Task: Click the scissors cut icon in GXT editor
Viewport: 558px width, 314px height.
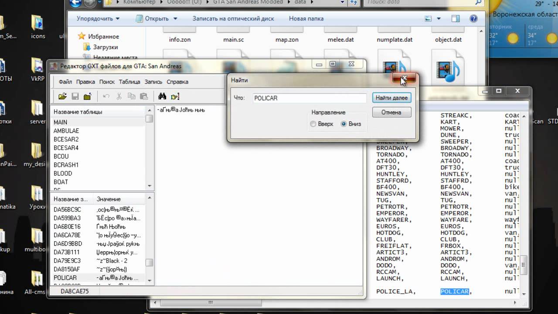Action: point(119,96)
